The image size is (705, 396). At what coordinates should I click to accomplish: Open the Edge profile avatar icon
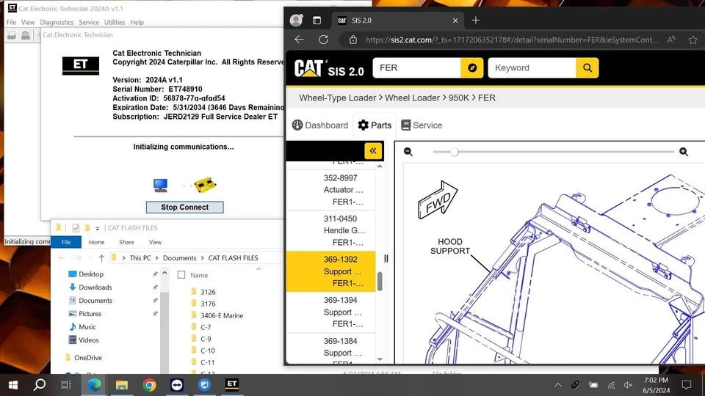point(296,21)
